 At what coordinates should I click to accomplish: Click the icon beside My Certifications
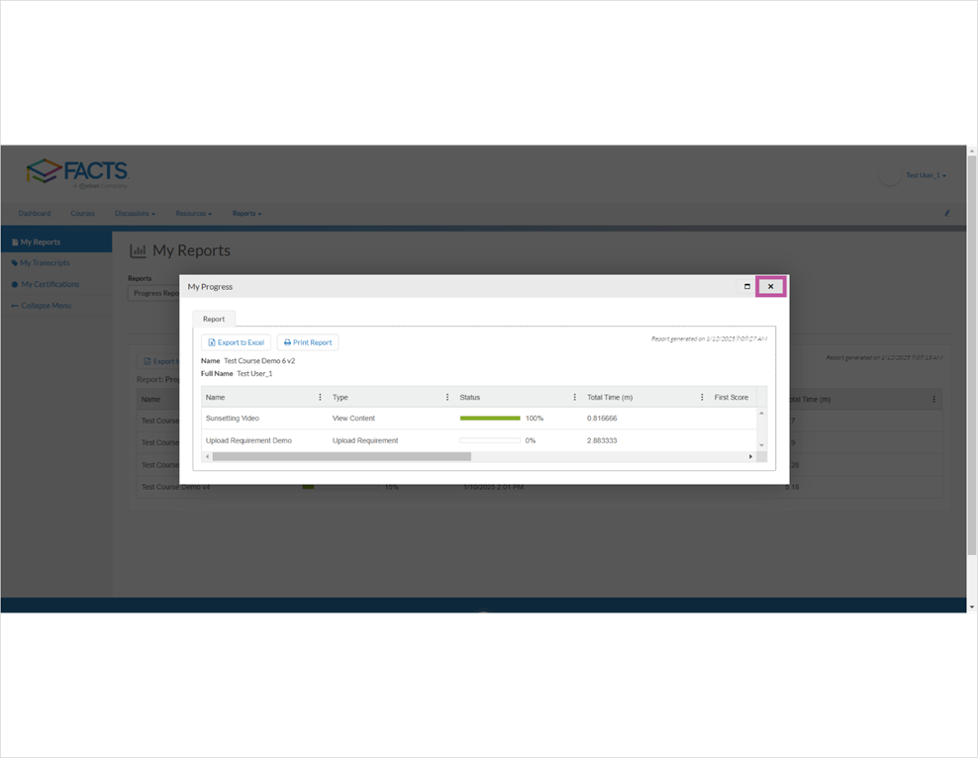(14, 284)
